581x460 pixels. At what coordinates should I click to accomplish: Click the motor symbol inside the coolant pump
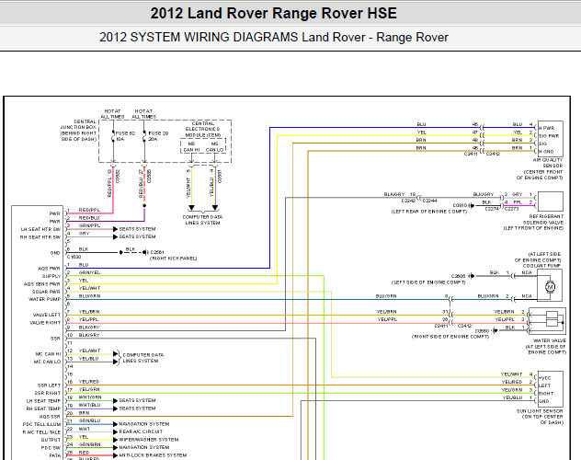click(x=550, y=286)
